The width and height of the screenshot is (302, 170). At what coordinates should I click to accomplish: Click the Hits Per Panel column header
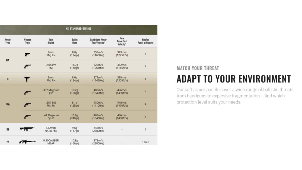pos(145,41)
